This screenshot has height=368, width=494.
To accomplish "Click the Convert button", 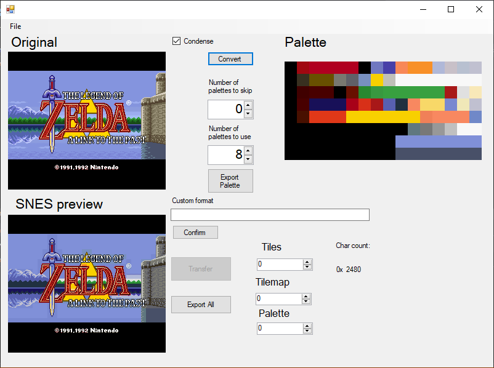I will pyautogui.click(x=230, y=59).
